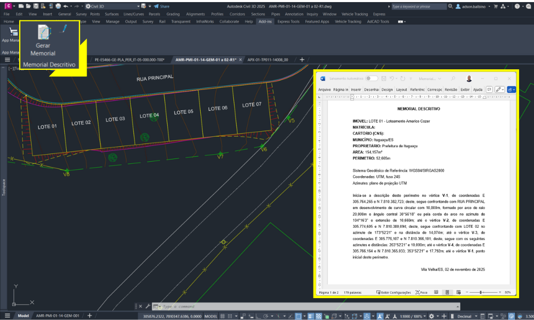Click the command line input field
Viewport: 534px width, 320px height.
point(305,306)
